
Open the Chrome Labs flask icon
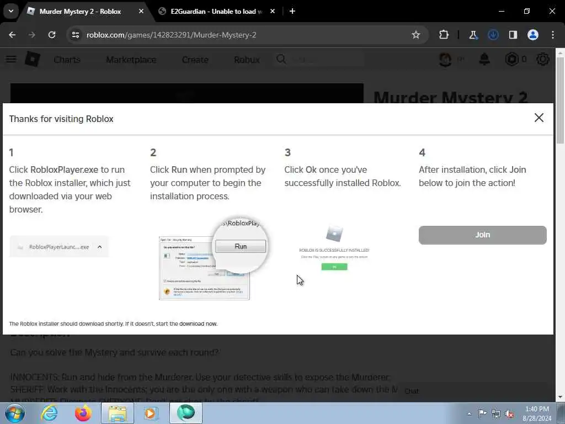click(x=473, y=35)
